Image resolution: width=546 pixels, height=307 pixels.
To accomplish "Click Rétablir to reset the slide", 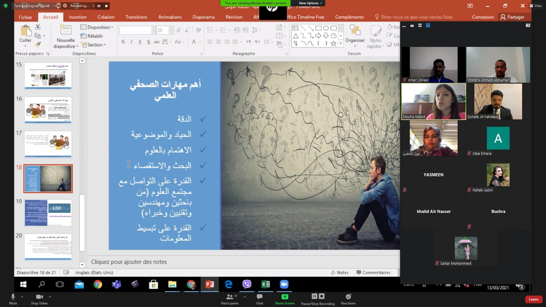I will 92,36.
